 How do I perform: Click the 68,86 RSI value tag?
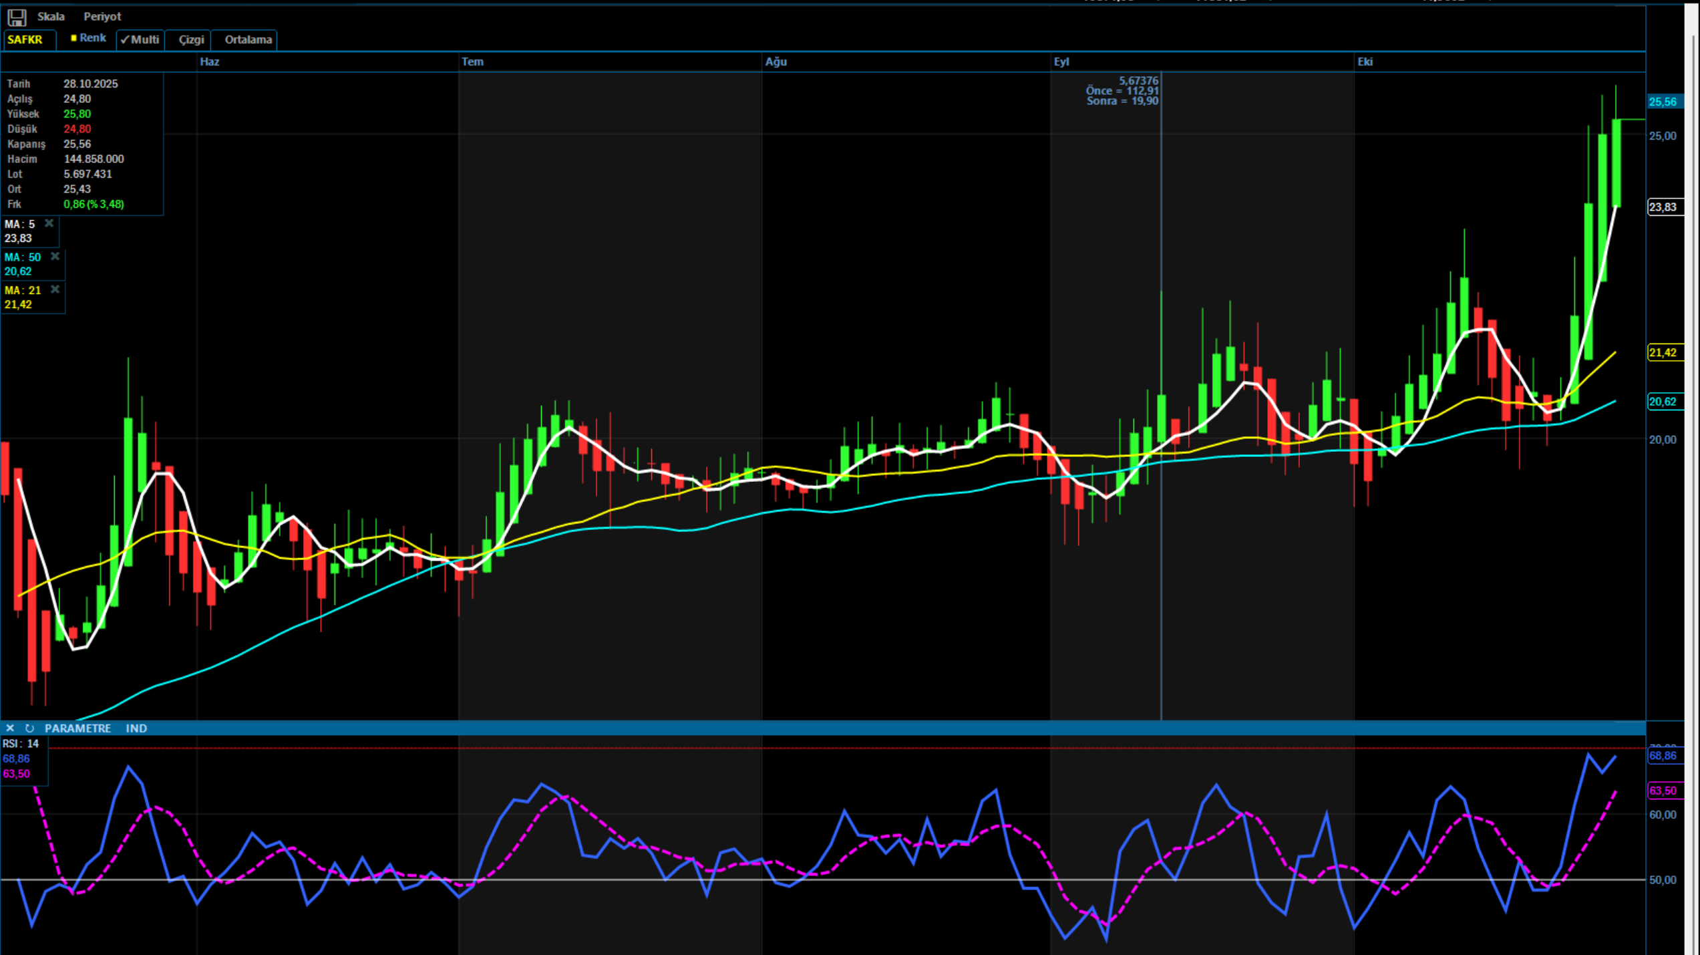1664,756
